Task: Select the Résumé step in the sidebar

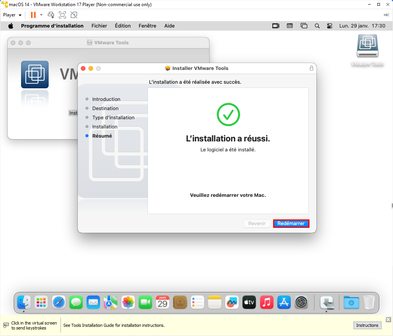Action: [102, 136]
